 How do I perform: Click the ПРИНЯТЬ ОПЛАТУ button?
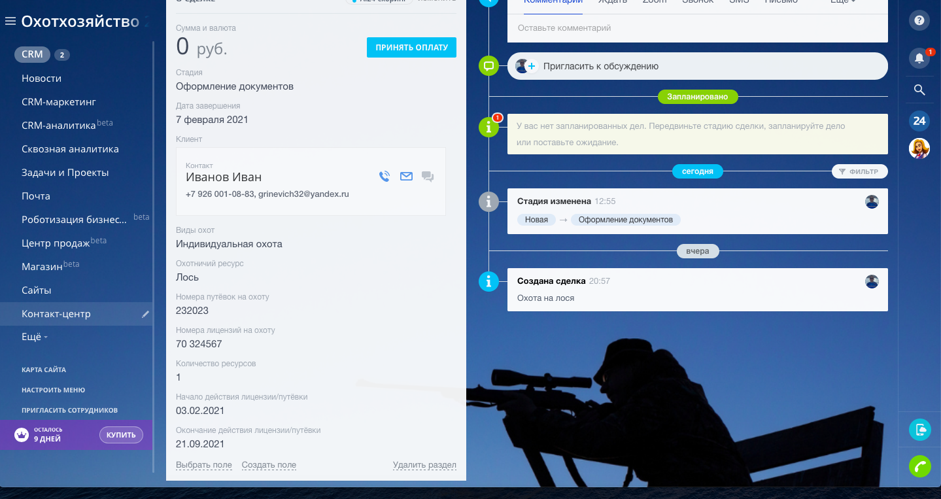[411, 47]
